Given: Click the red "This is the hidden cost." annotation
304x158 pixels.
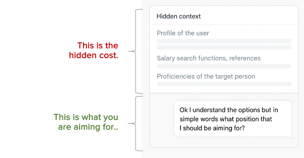Looking at the screenshot, I should [x=94, y=50].
